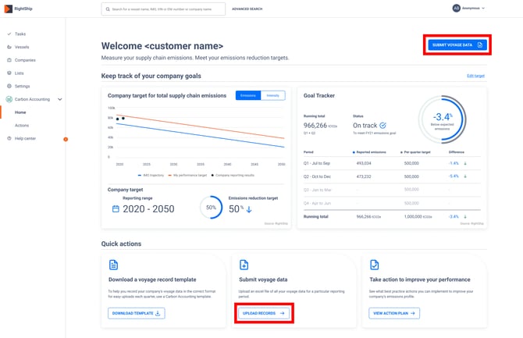This screenshot has height=338, width=523.
Task: Click the Edit target link
Action: click(475, 76)
